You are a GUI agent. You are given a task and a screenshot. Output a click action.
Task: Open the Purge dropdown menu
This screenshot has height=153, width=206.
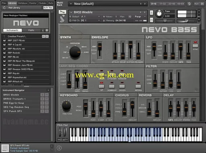tap(145, 17)
